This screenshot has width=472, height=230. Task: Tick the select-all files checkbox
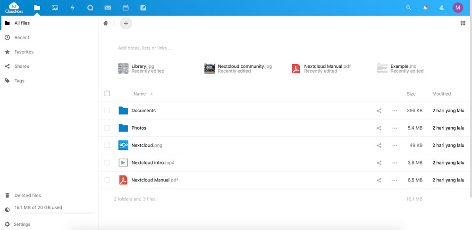coord(107,93)
